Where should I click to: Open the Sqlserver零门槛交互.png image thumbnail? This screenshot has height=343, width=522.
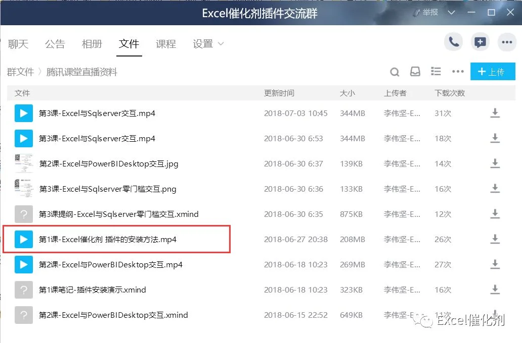24,189
